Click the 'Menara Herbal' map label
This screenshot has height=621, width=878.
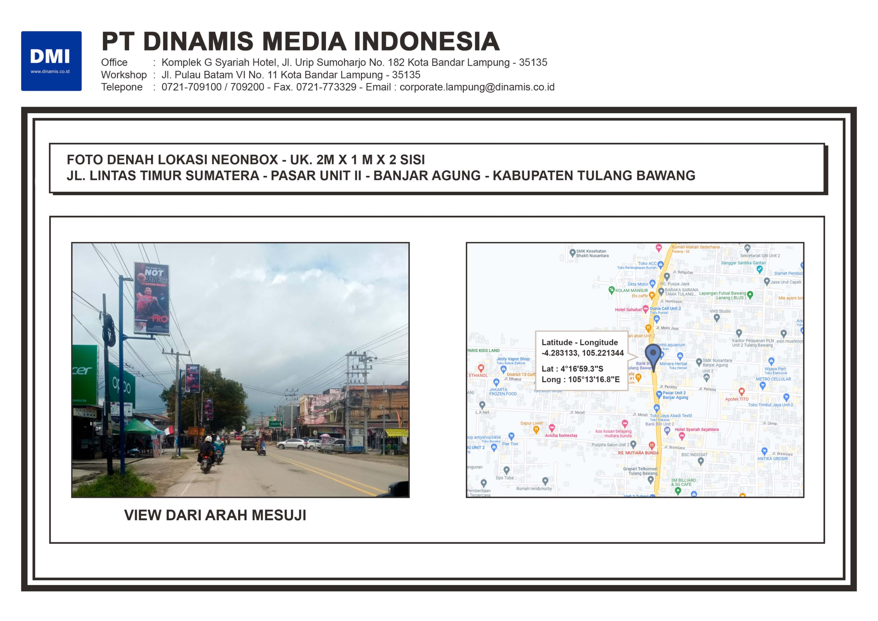[673, 364]
